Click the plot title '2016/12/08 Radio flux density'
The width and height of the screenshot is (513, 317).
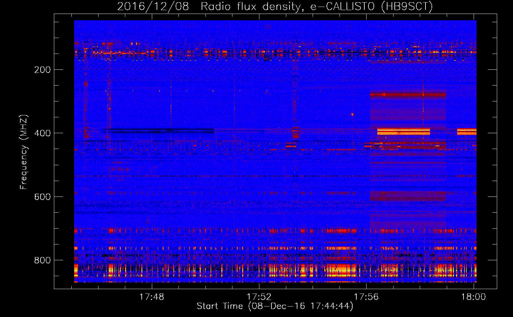tap(275, 6)
